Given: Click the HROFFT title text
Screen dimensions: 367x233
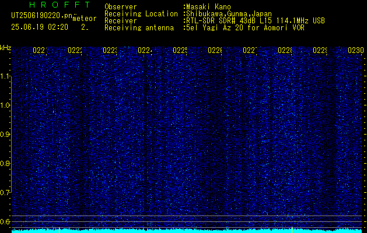Looking at the screenshot, I should pyautogui.click(x=60, y=5).
